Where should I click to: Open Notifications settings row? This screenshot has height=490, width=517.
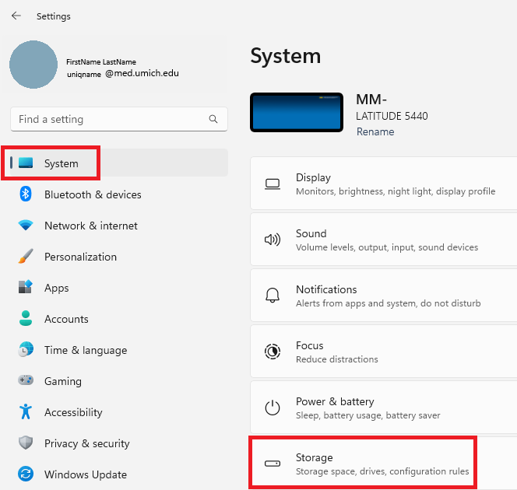point(383,296)
